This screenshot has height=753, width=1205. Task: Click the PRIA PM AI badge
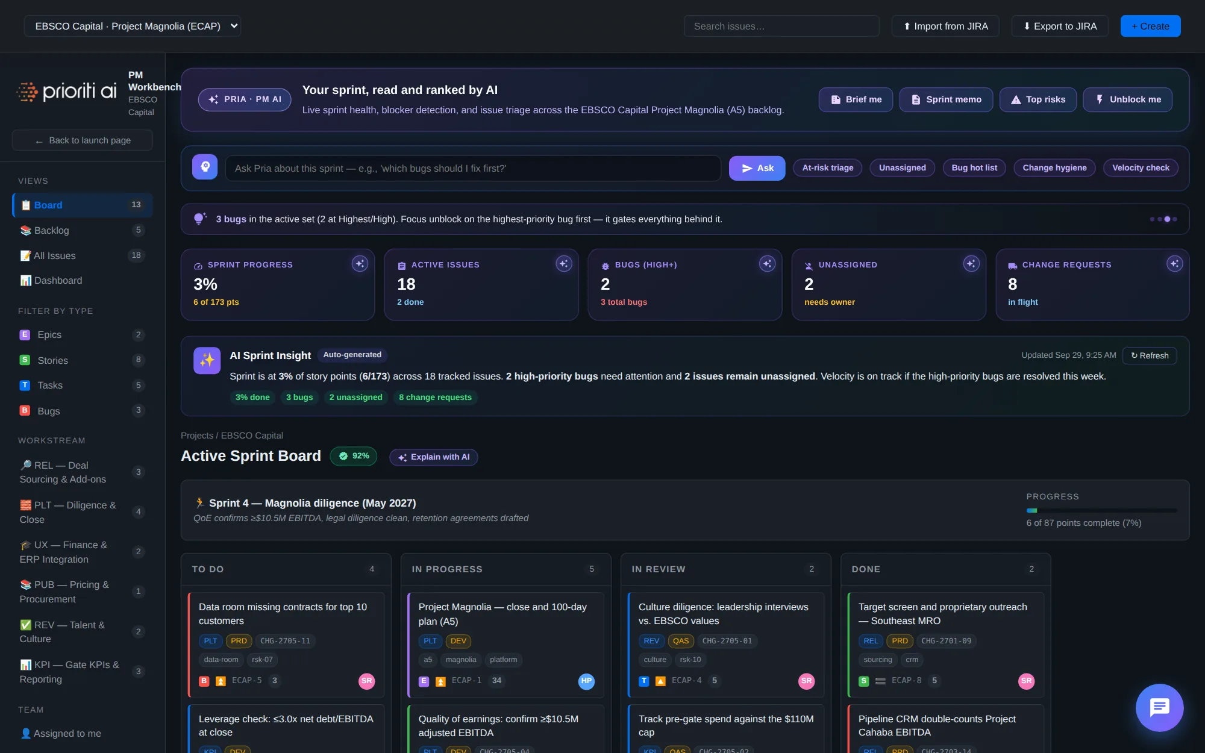point(245,99)
